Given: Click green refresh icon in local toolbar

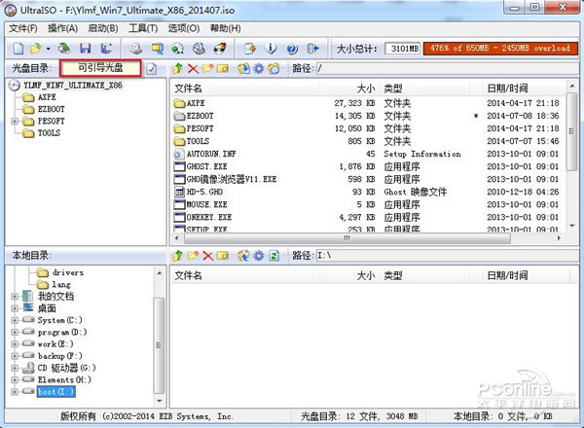Looking at the screenshot, I should [274, 255].
